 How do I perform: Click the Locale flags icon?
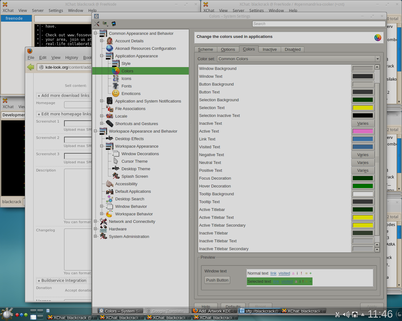pyautogui.click(x=110, y=116)
